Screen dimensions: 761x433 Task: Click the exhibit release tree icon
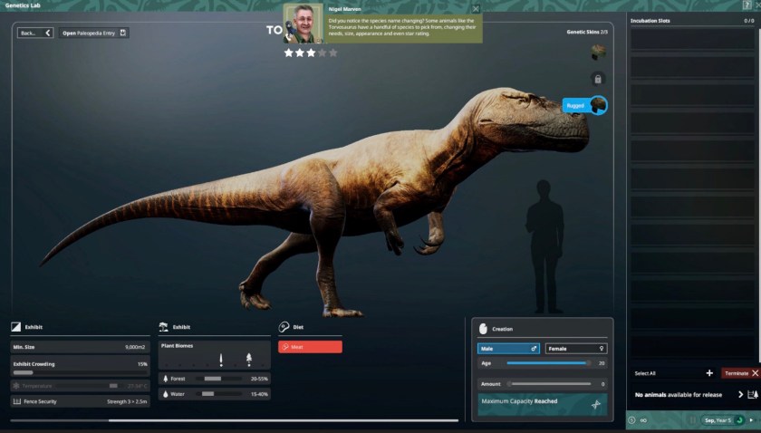753,395
